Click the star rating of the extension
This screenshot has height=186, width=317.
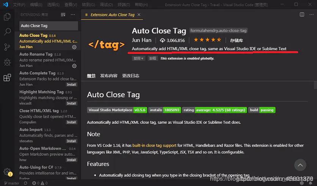(x=207, y=40)
